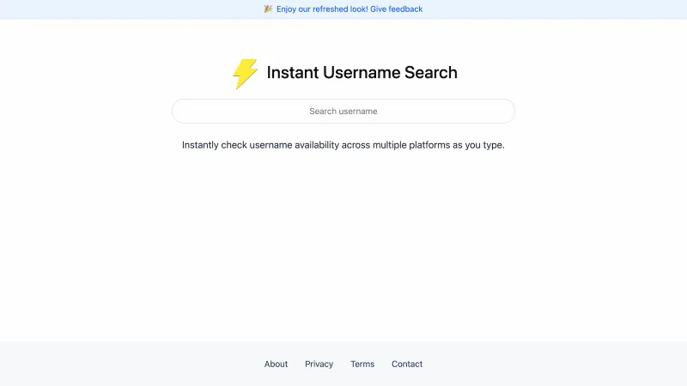The image size is (687, 386).
Task: Click the "Instant Username Search" heading
Action: pos(362,73)
